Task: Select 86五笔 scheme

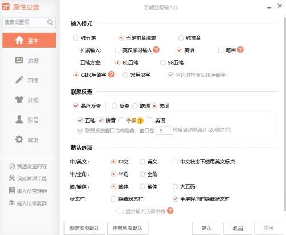Action: [x=118, y=62]
